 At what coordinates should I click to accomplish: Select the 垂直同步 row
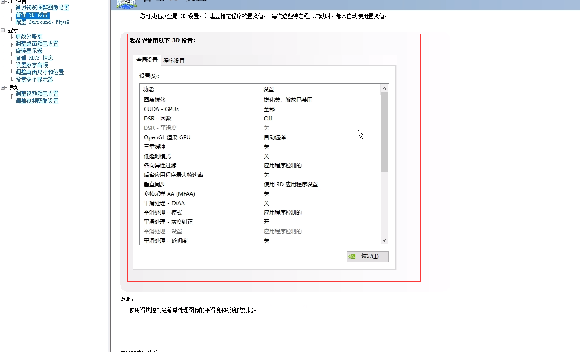[260, 185]
